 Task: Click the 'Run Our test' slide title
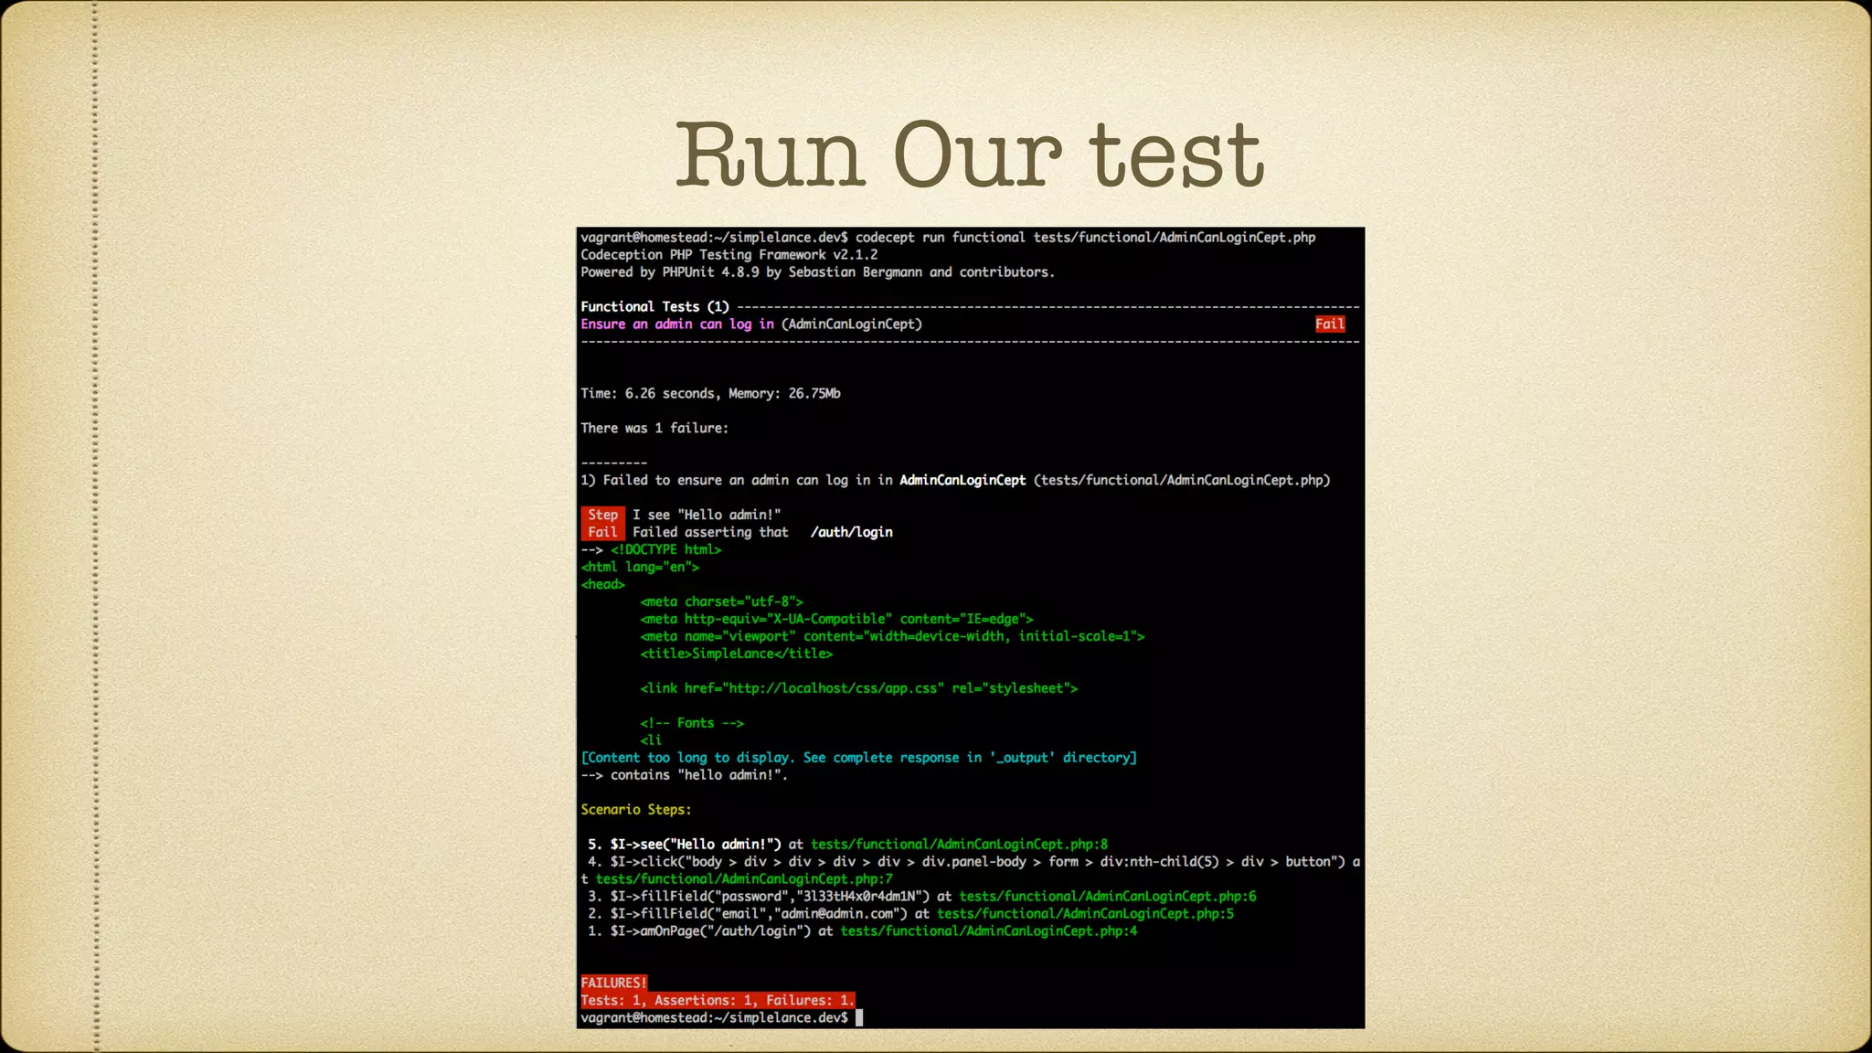click(x=969, y=155)
